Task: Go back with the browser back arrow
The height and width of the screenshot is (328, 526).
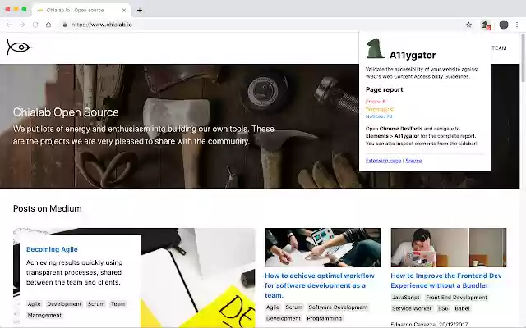Action: (9, 25)
